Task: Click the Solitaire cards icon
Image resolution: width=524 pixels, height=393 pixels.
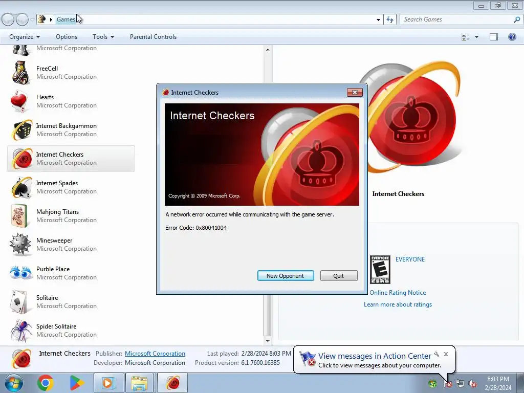Action: pos(19,302)
